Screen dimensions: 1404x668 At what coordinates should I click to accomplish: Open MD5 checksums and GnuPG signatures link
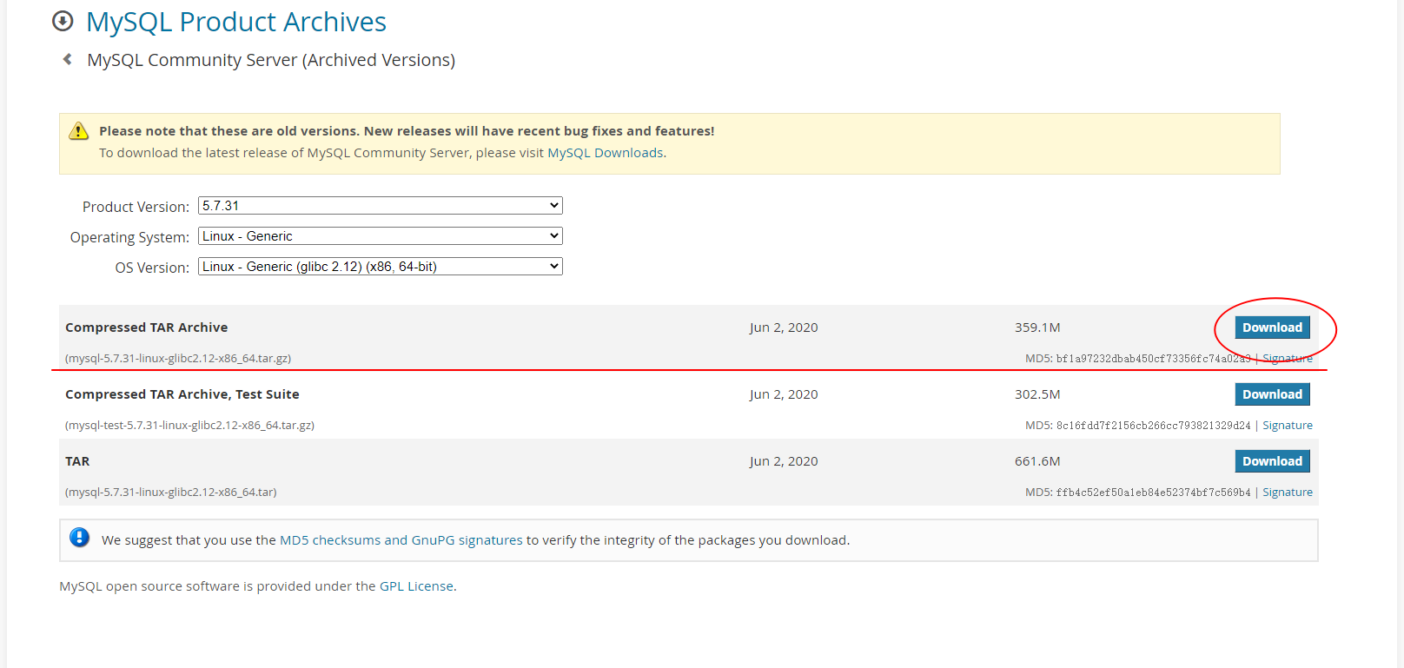point(401,540)
